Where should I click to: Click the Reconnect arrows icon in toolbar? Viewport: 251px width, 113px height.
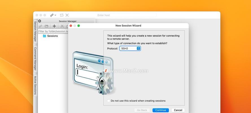62,15
